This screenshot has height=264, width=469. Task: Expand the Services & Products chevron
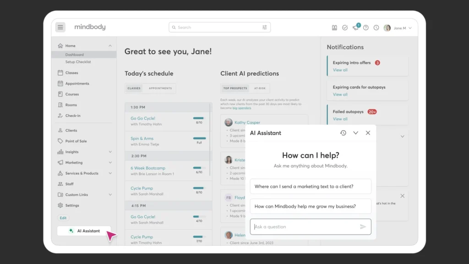[x=110, y=173]
